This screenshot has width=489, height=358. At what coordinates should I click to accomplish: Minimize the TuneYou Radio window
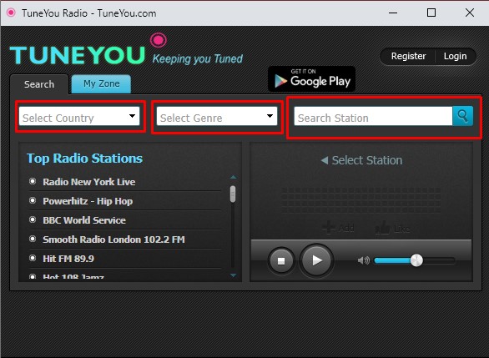(x=393, y=13)
